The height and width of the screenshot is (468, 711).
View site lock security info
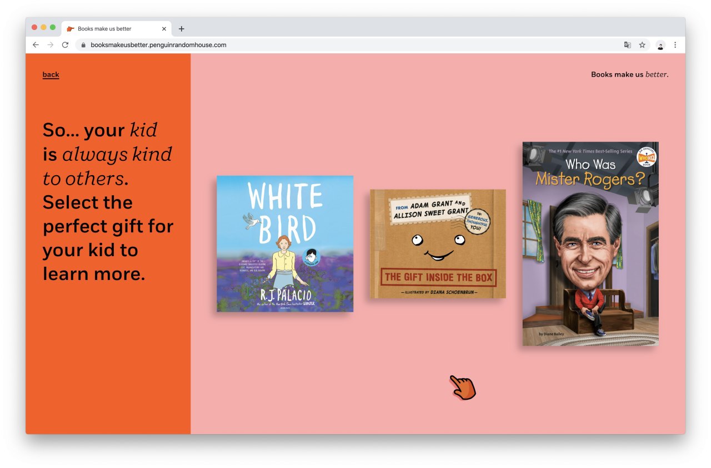point(84,45)
